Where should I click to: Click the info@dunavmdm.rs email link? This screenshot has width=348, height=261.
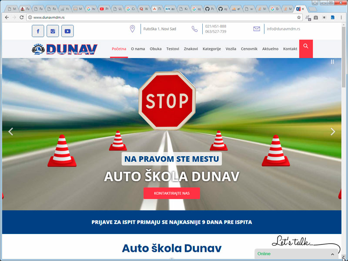(x=284, y=29)
